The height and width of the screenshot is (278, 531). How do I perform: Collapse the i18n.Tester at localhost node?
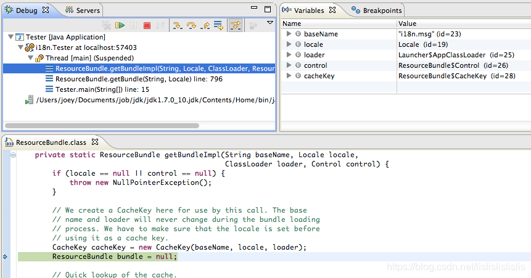click(20, 47)
